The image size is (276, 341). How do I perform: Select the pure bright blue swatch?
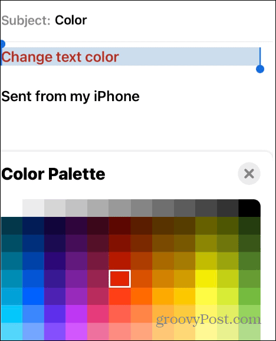click(x=33, y=297)
